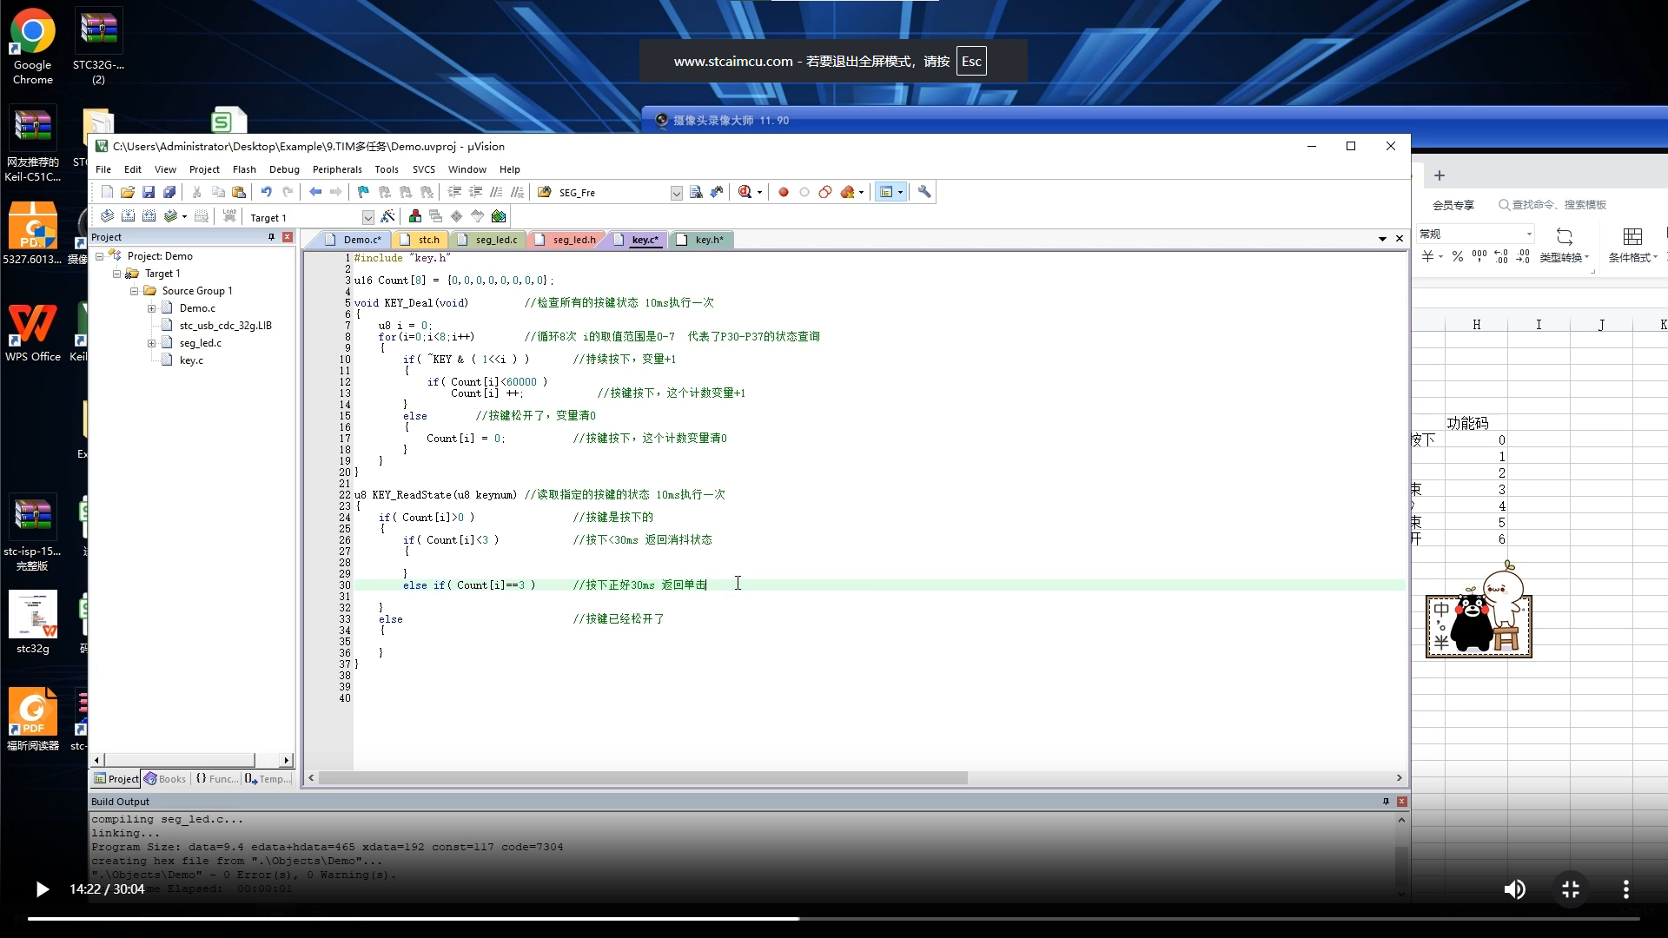Switch to the key.h* editor tab
1668x938 pixels.
701,240
